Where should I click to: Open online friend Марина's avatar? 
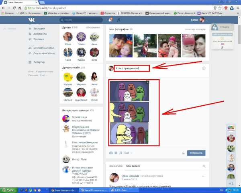81,77
